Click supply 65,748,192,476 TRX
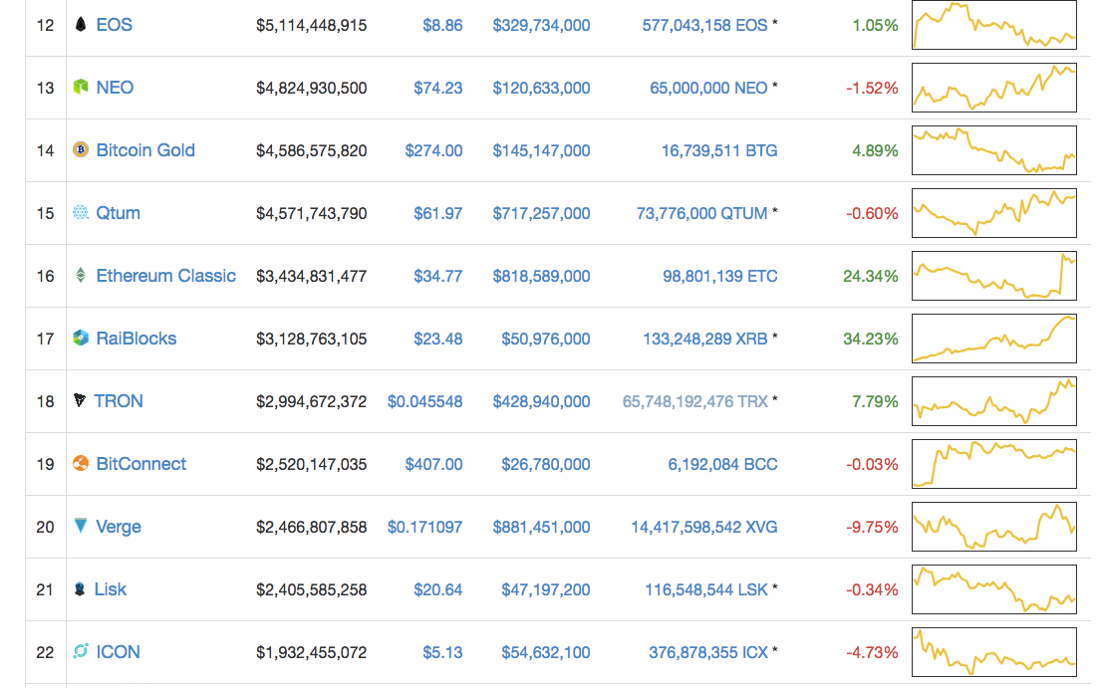This screenshot has width=1101, height=688. [695, 401]
